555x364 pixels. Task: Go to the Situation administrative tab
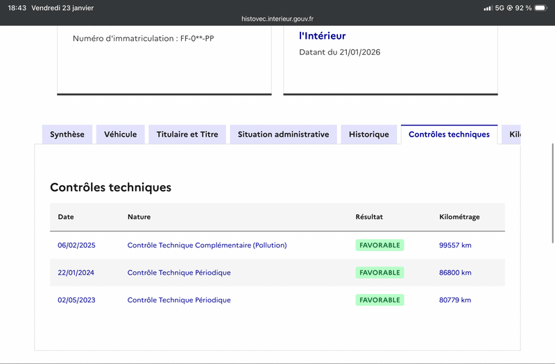click(x=283, y=135)
